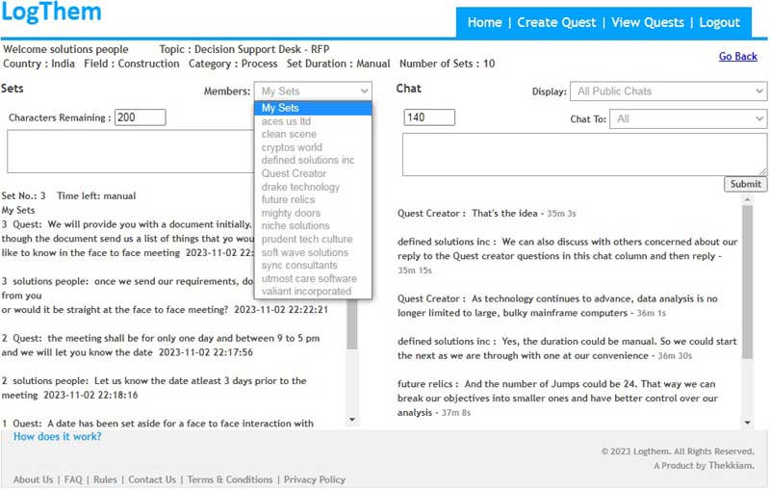Image resolution: width=770 pixels, height=490 pixels.
Task: Open the Rules footer link
Action: [105, 479]
